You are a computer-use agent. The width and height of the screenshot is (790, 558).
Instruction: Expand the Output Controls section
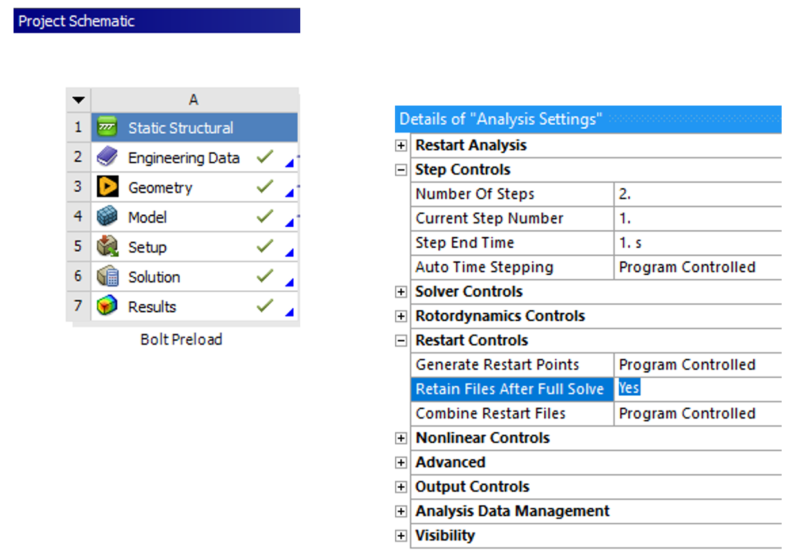(401, 487)
